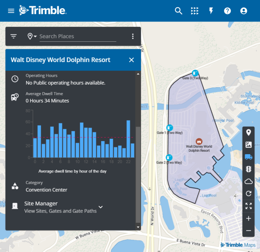This screenshot has width=260, height=252.
Task: Click the Average Dwell Time truck icon
Action: click(x=15, y=97)
